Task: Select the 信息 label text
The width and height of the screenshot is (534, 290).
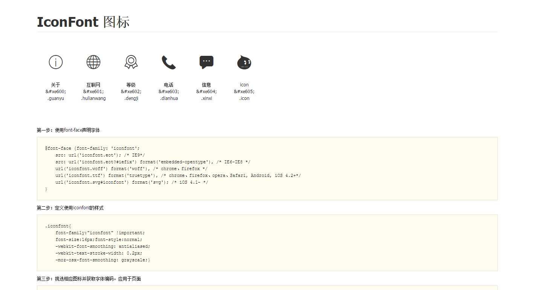Action: tap(207, 85)
